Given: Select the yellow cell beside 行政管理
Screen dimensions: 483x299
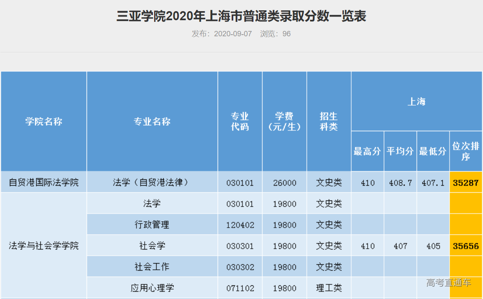Looking at the screenshot, I should (466, 224).
